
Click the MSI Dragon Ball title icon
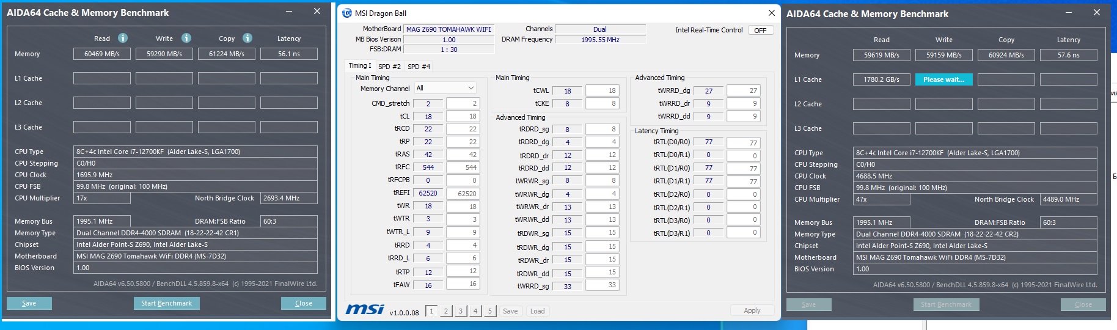point(347,13)
